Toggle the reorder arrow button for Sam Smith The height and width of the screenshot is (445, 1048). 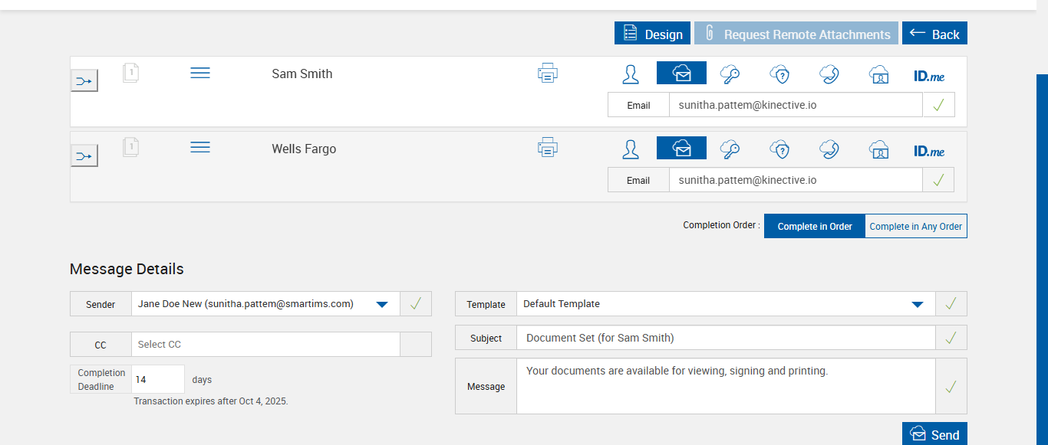(x=84, y=80)
